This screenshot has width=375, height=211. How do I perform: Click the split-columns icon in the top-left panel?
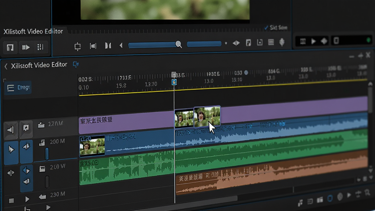[40, 47]
